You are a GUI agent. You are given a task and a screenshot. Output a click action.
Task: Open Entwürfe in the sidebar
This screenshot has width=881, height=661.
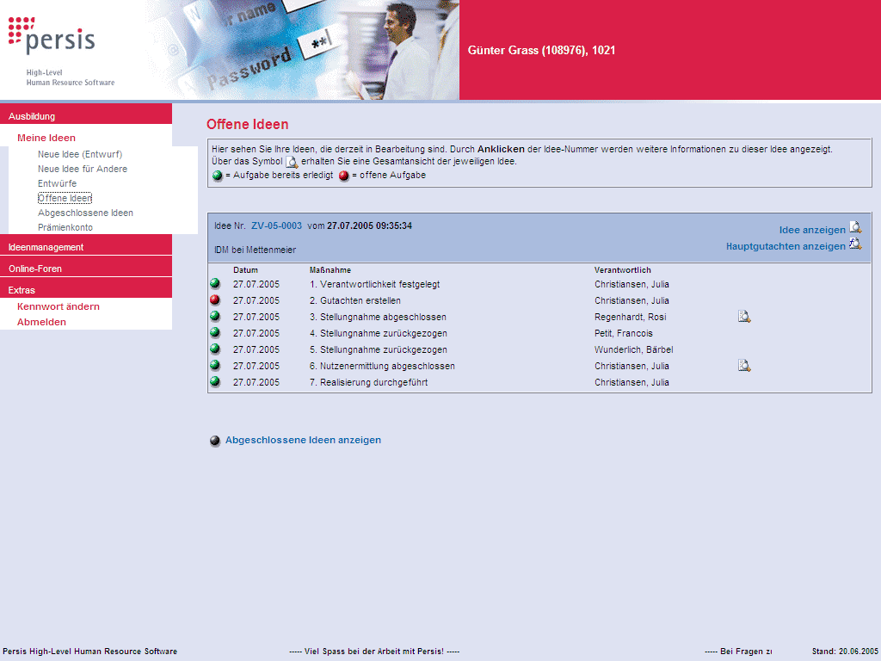57,183
